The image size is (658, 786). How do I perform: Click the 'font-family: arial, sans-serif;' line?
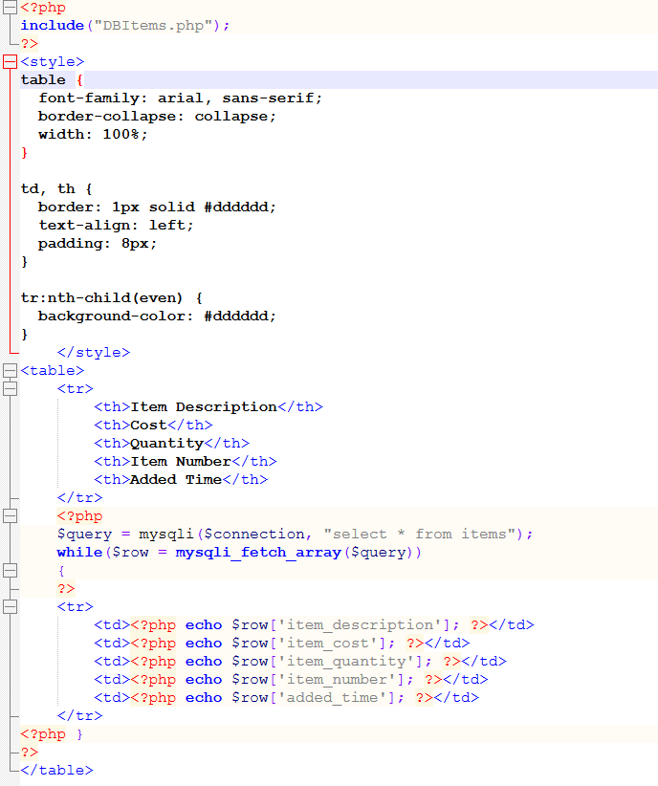pyautogui.click(x=180, y=98)
